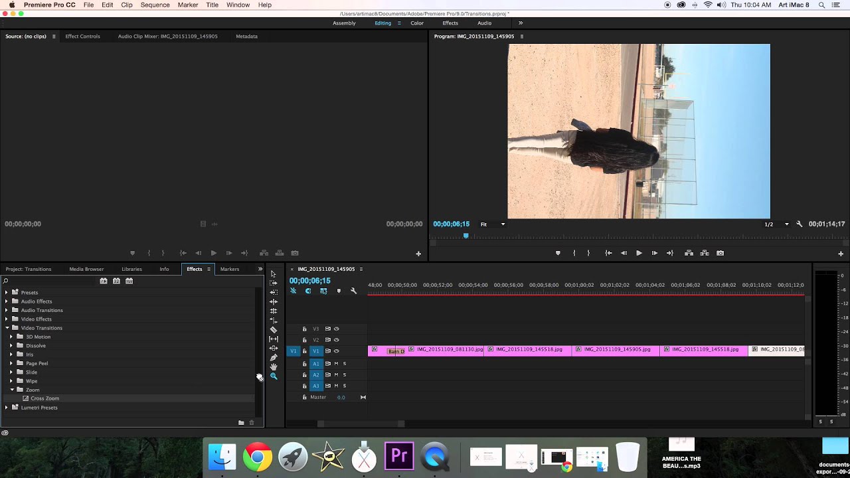This screenshot has width=850, height=478.
Task: Play in the Program monitor
Action: coord(639,253)
